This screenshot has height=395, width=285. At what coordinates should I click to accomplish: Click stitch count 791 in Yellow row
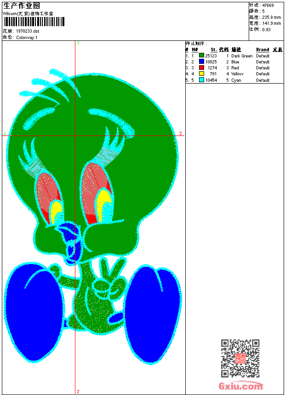coord(213,74)
